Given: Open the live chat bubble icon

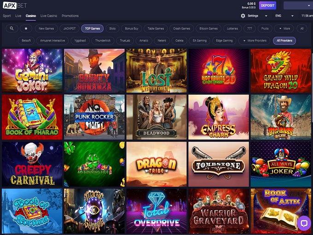Looking at the screenshot, I should point(304,224).
